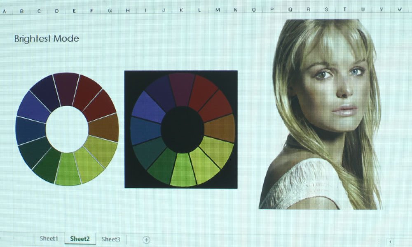This screenshot has width=412, height=247.
Task: Pick the bright green segment on right wheel
Action: (x=183, y=171)
